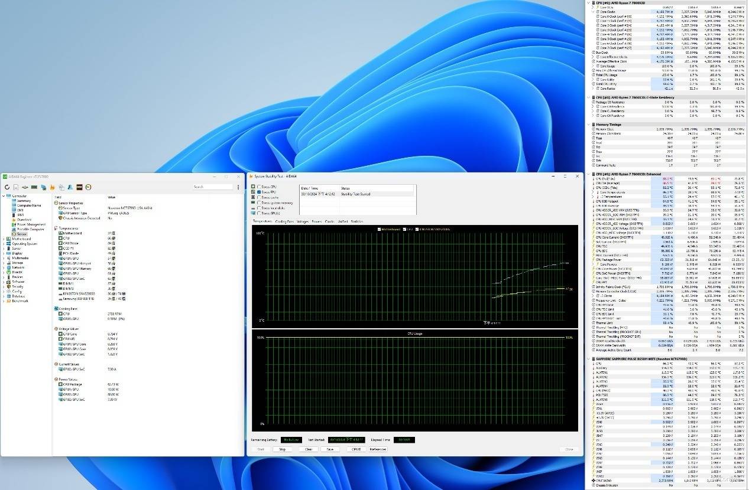This screenshot has height=490, width=749.
Task: Open the Statistics tab
Action: pos(356,221)
